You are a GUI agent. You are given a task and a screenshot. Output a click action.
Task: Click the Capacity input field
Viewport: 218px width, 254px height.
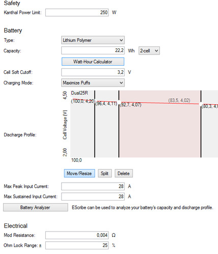coord(93,50)
